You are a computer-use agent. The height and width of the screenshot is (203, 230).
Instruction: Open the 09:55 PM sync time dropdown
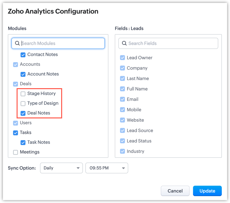(107, 168)
